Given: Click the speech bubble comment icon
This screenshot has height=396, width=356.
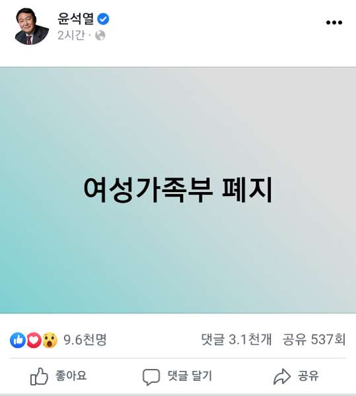Looking at the screenshot, I should click(151, 377).
